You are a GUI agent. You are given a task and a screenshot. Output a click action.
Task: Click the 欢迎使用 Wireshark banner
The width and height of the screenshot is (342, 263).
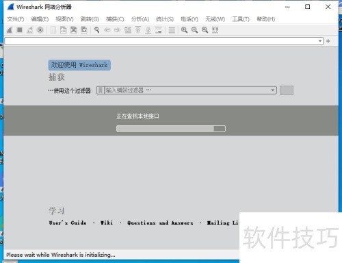(x=79, y=65)
